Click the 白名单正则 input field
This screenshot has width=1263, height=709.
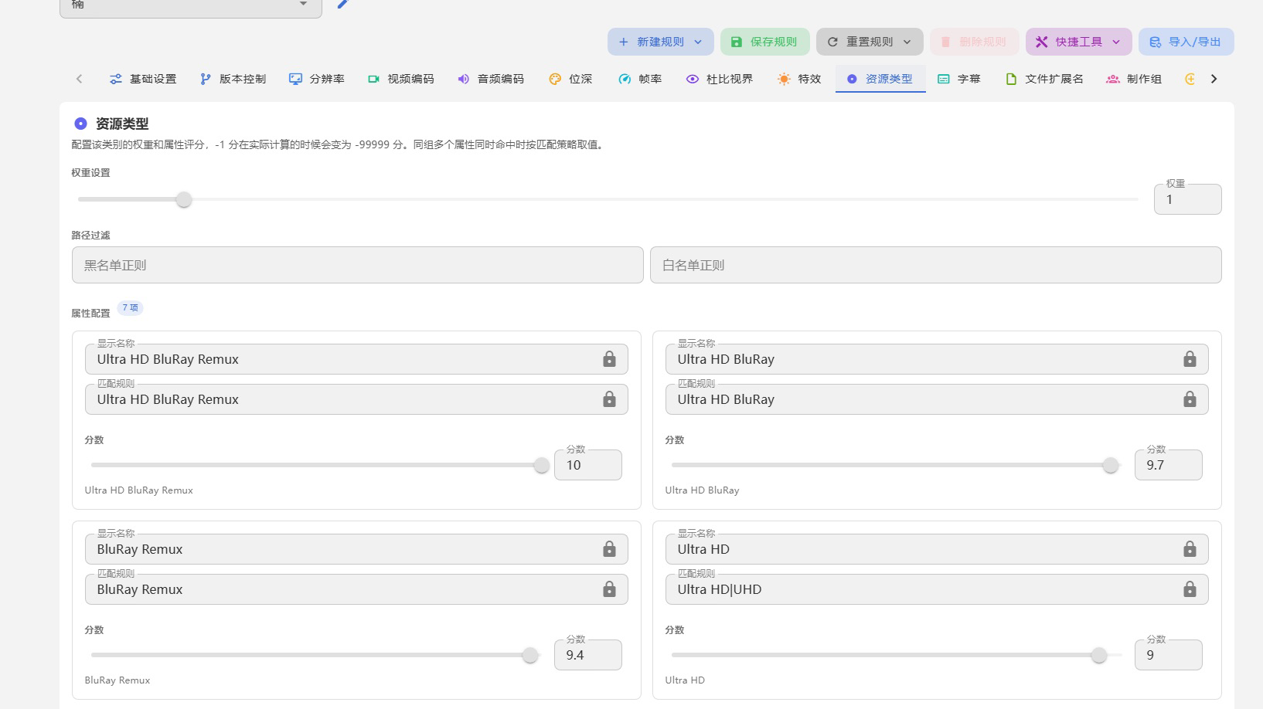coord(936,265)
